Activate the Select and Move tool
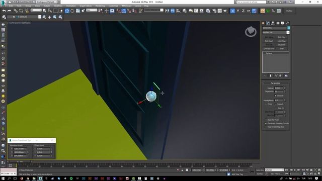This screenshot has width=322, height=181. pos(67,11)
